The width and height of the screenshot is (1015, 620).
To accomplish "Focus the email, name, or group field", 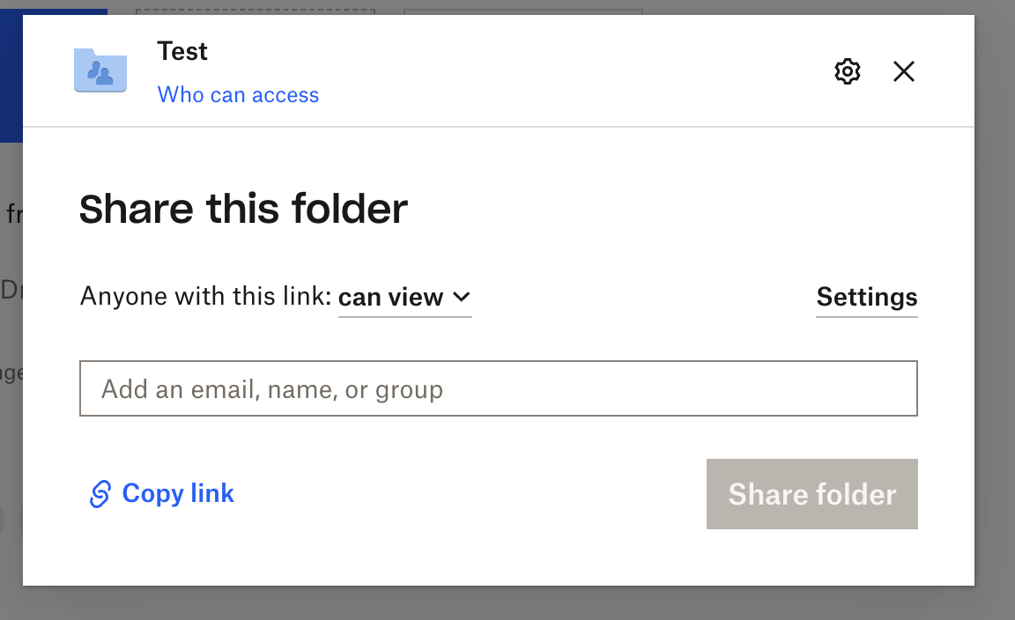I will tap(498, 388).
